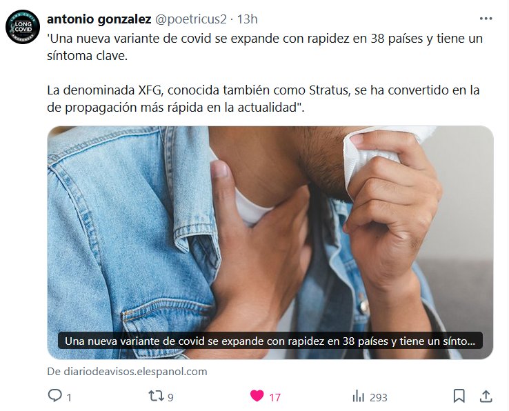Toggle the pink heart like icon

pyautogui.click(x=257, y=396)
